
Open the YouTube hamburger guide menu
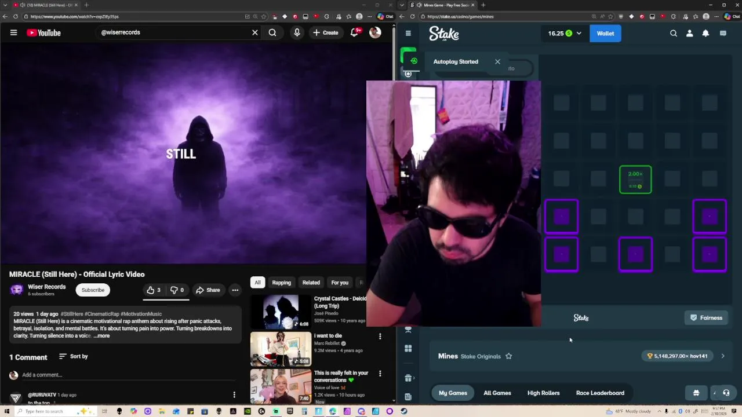pyautogui.click(x=13, y=32)
